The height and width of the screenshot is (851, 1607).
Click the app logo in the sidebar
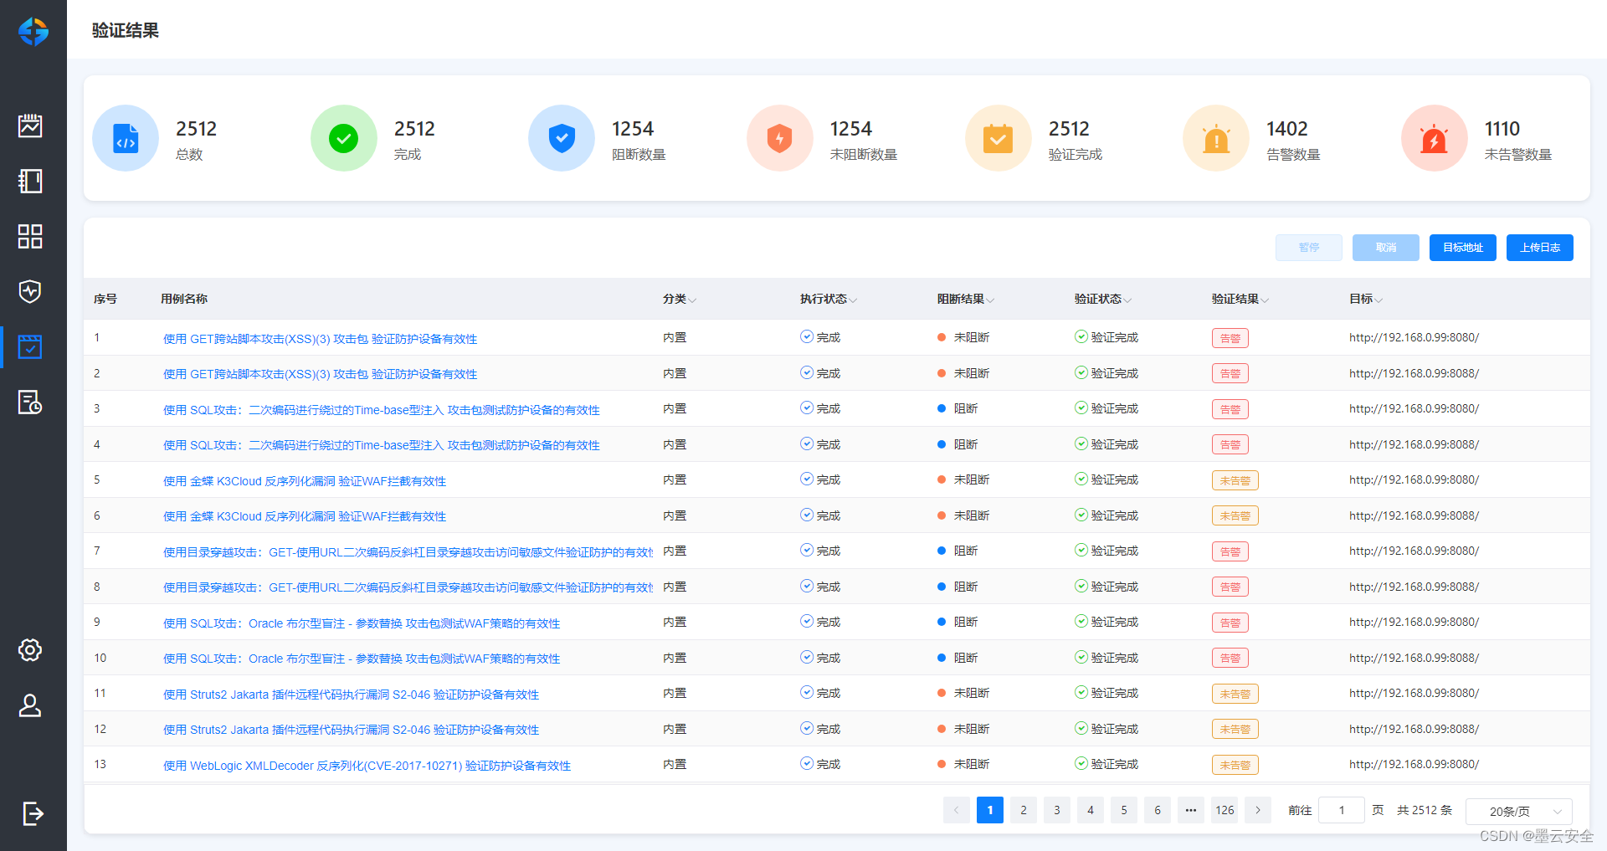33,32
